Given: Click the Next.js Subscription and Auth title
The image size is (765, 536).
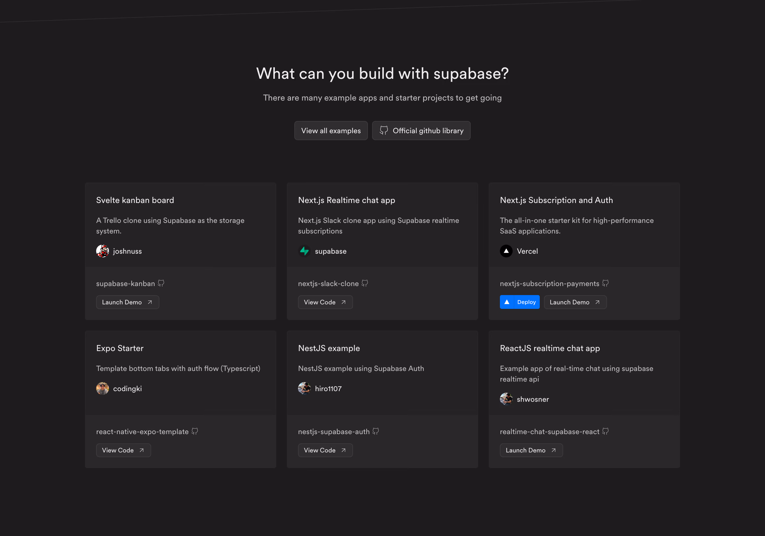Looking at the screenshot, I should [x=556, y=200].
